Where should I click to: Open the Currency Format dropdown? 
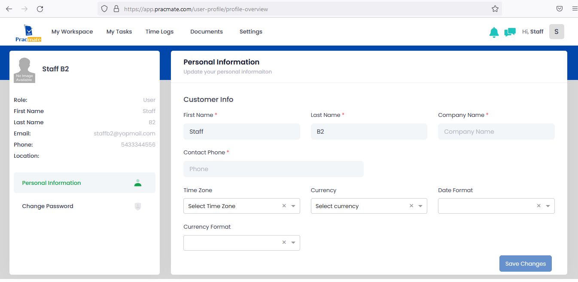pos(293,242)
